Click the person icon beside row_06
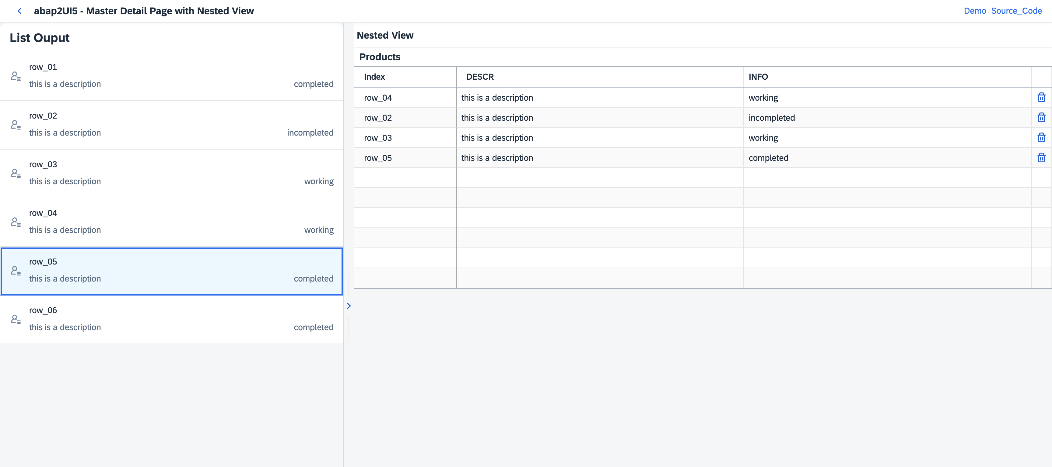This screenshot has height=467, width=1052. click(16, 319)
